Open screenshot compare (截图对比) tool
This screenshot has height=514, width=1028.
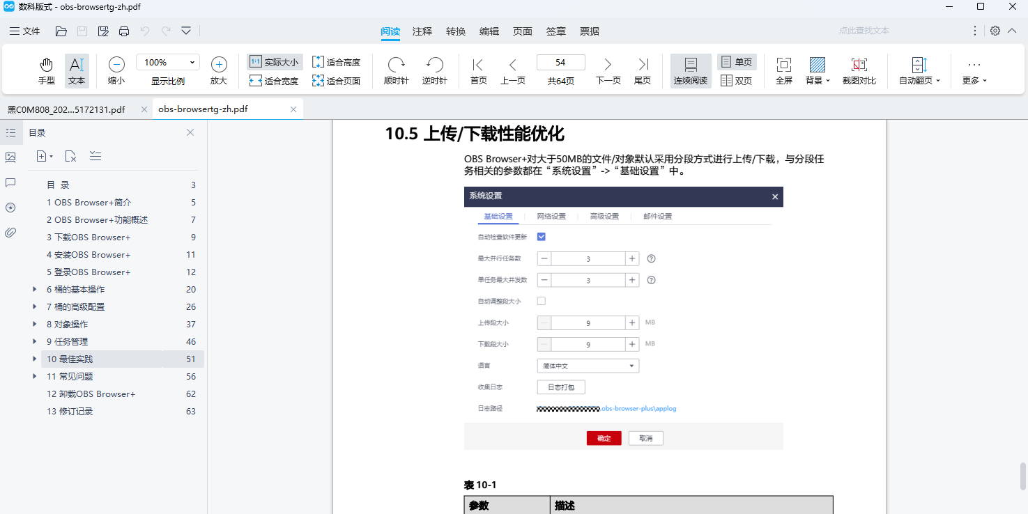[x=859, y=72]
